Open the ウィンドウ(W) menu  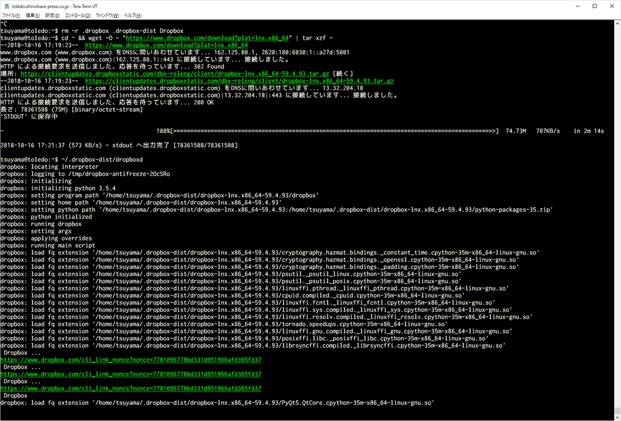[107, 16]
